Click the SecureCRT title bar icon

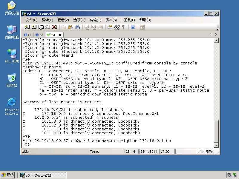tap(24, 14)
